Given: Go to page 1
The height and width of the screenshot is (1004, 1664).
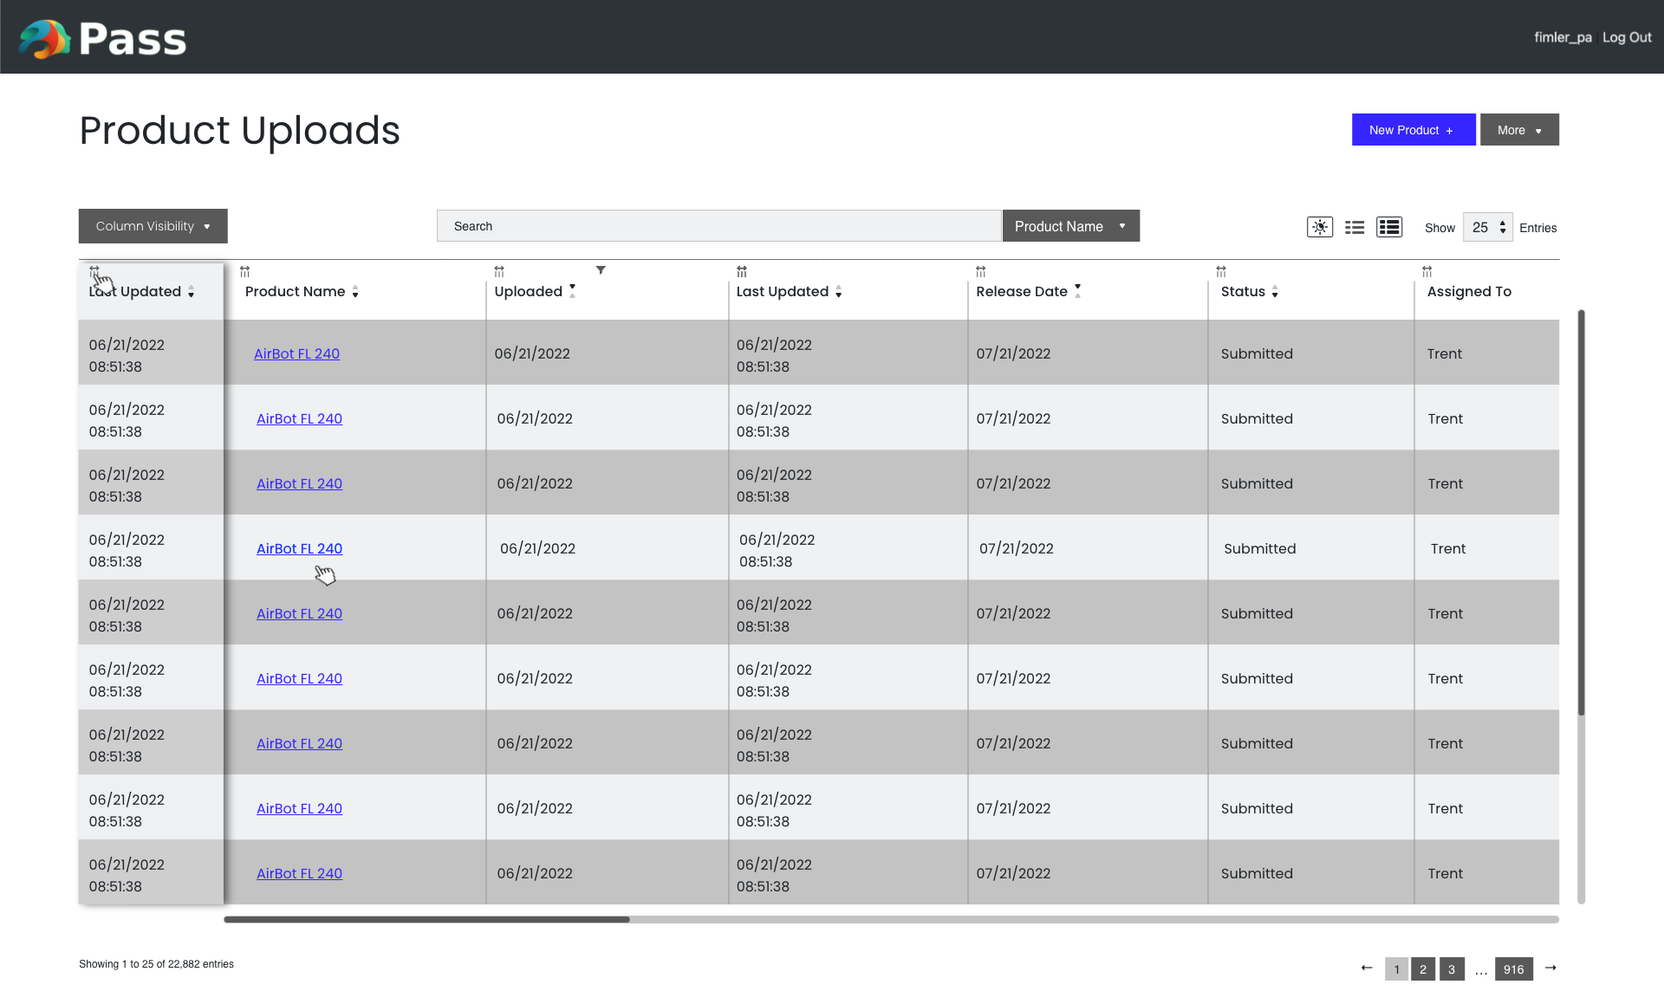Looking at the screenshot, I should 1396,968.
